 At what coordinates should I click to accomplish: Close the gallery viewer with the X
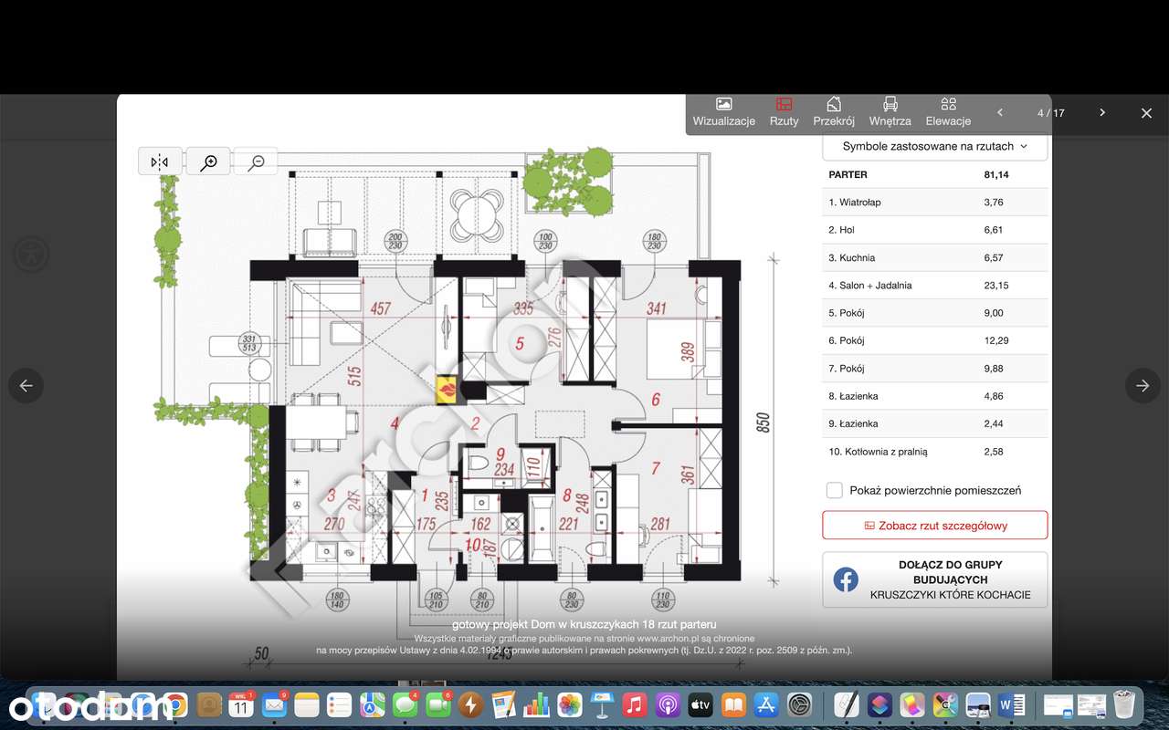point(1146,113)
